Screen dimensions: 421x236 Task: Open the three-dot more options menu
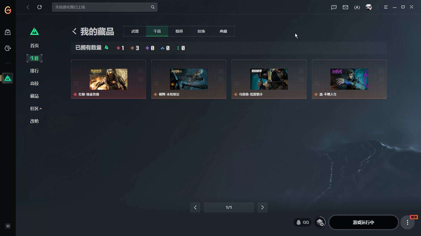tap(408, 222)
